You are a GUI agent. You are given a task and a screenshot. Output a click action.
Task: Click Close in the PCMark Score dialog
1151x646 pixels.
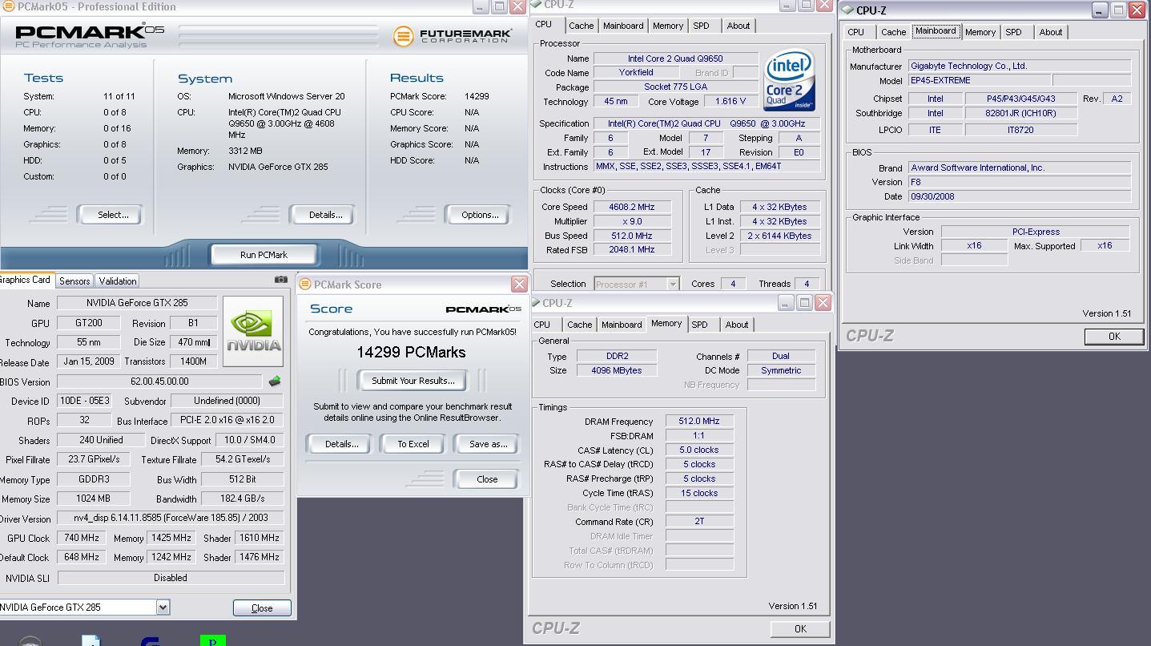tap(487, 479)
